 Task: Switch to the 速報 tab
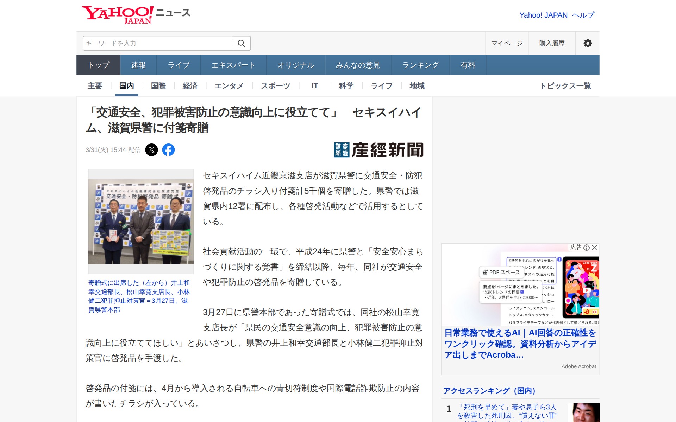click(138, 65)
